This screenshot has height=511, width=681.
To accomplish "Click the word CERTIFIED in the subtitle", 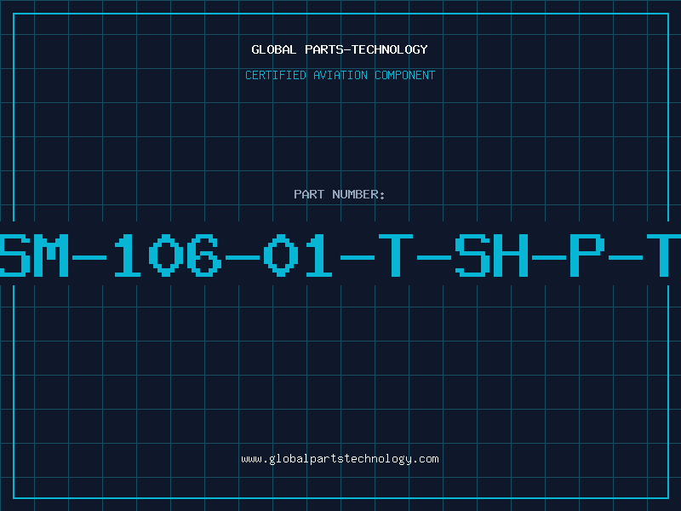I will pos(276,75).
